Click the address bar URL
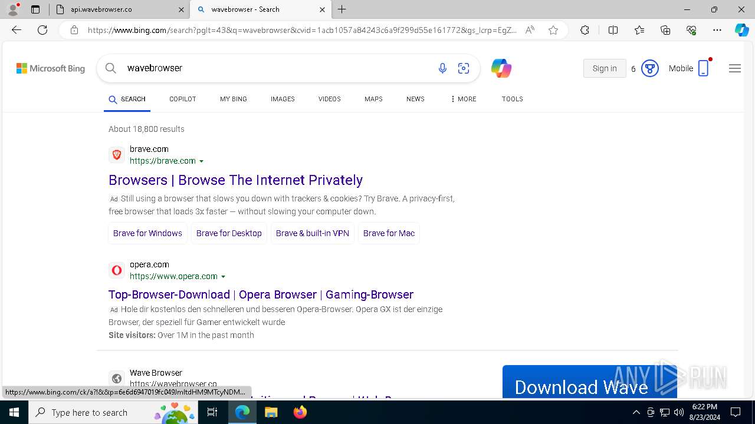The height and width of the screenshot is (424, 755). coord(302,30)
